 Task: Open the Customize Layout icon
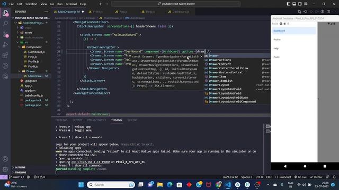(306, 4)
